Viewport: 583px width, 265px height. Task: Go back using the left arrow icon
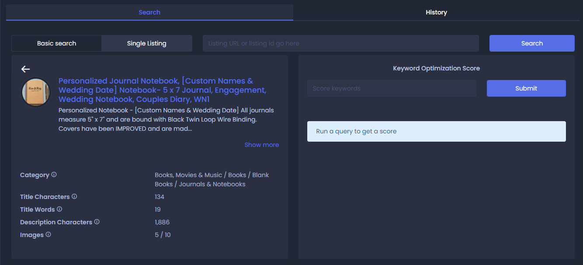coord(25,69)
